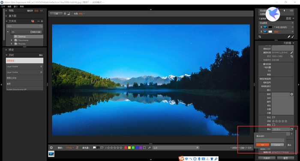Screen dimensions: 300x161
Task: Edit capture time with pencil icon
Action: point(292,52)
